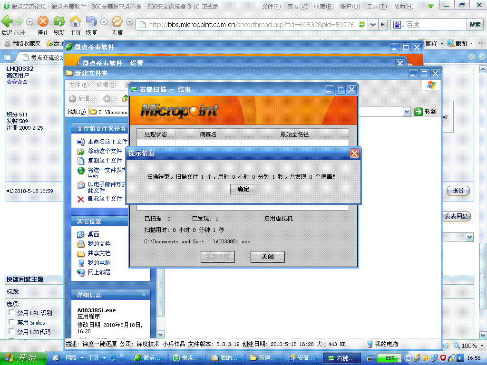Click scroll-down arrow in explorer task pane
Viewport: 487px width, 365px height.
click(x=160, y=335)
